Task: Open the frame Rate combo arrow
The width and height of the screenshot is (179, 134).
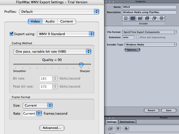Action: [x=39, y=113]
